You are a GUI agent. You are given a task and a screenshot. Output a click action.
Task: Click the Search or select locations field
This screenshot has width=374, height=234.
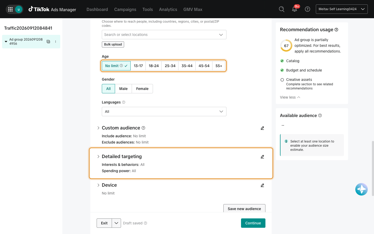[x=164, y=35]
